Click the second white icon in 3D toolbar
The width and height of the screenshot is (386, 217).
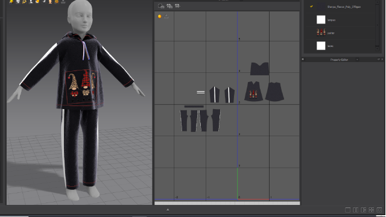click(18, 1)
